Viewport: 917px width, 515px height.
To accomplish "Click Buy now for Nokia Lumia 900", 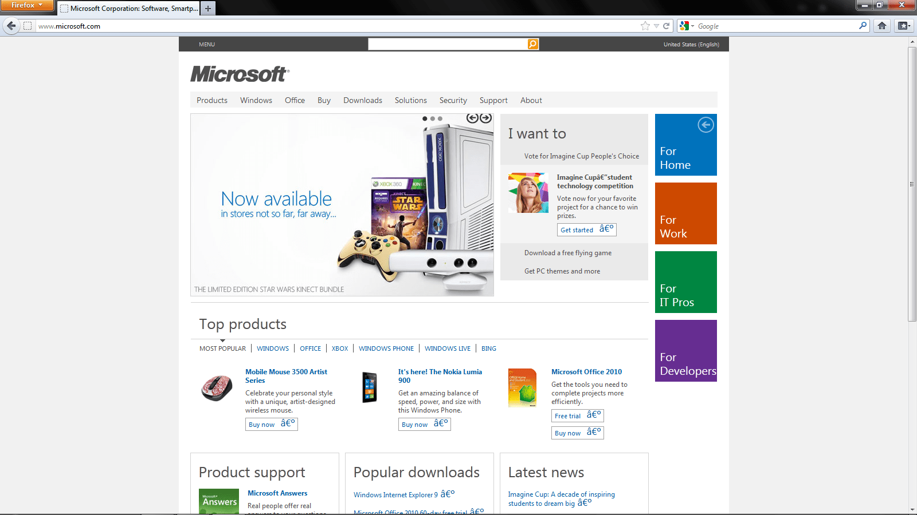I will point(425,424).
